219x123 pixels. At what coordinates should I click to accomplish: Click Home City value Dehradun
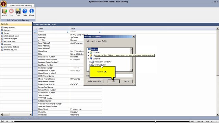(x=74, y=112)
